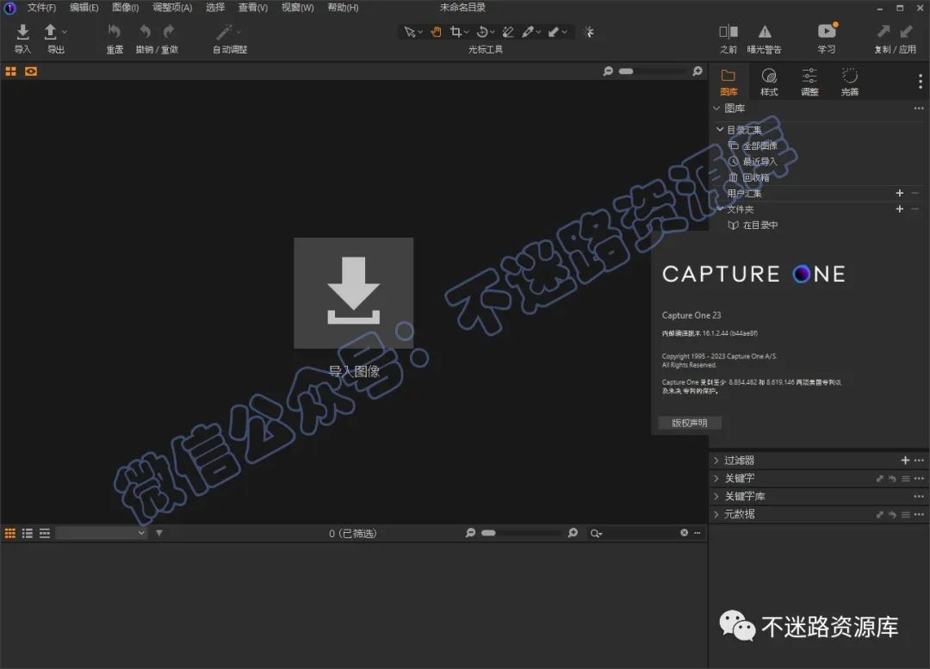The width and height of the screenshot is (930, 669).
Task: Click the 关键字 reset arrow icon
Action: click(x=893, y=479)
